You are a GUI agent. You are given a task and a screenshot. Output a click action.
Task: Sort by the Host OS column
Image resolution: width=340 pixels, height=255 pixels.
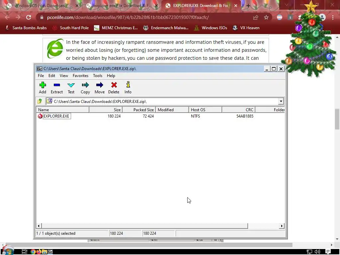205,110
